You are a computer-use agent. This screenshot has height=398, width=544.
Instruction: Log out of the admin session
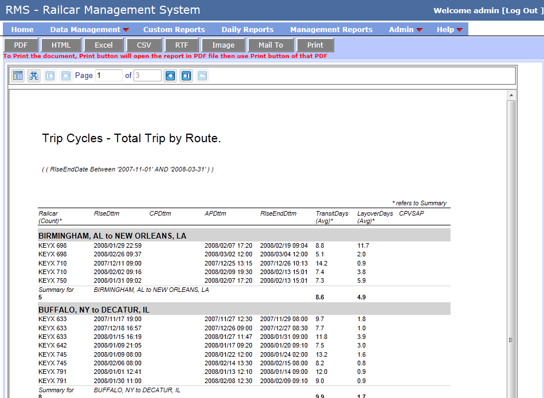(x=524, y=10)
